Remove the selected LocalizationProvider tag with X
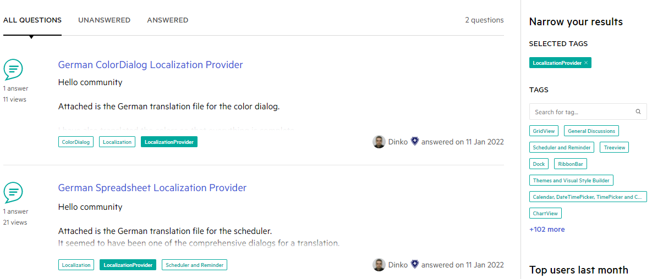Screen dimensions: 652x279 click(x=586, y=63)
